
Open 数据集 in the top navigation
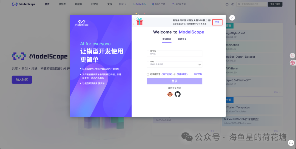[x=78, y=4]
